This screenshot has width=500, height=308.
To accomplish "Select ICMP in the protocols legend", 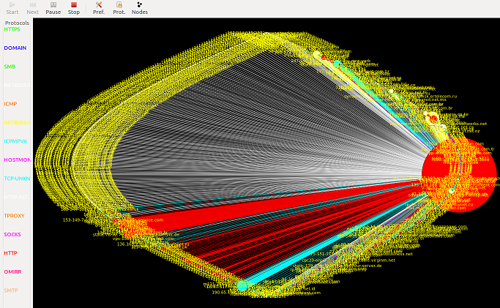I will tap(10, 104).
